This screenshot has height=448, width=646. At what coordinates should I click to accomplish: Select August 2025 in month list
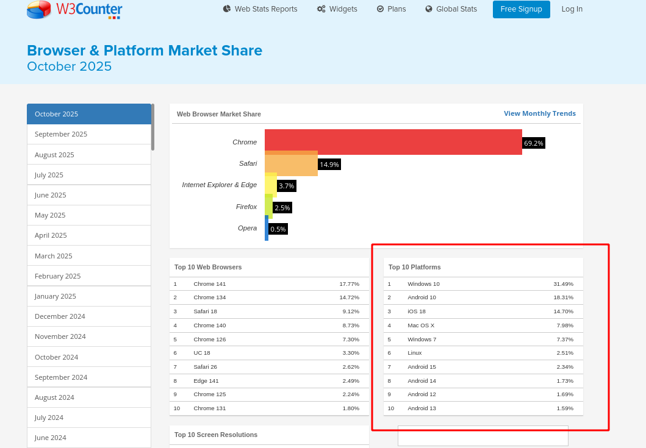pyautogui.click(x=54, y=155)
